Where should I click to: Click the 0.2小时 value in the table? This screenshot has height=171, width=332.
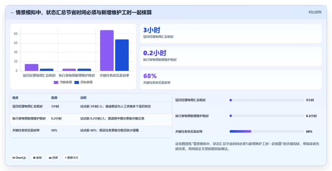(56, 119)
